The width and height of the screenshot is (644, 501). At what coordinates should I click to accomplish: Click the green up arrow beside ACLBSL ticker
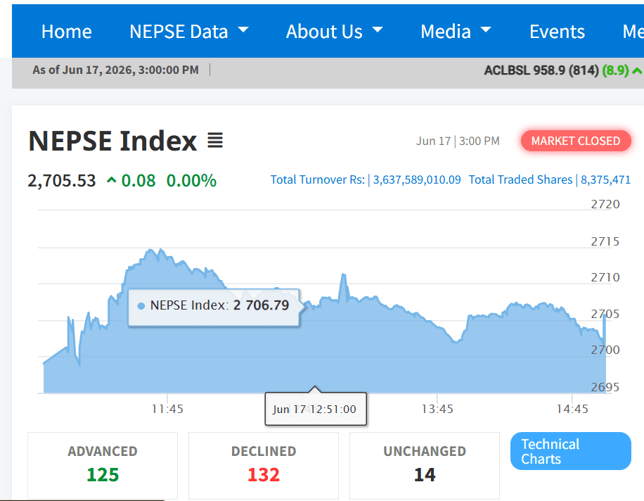637,70
